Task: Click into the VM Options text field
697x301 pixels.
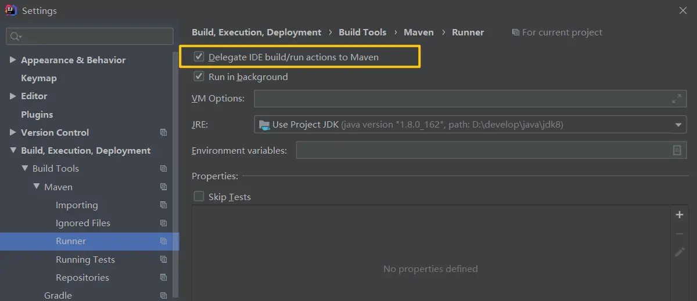Action: [459, 99]
